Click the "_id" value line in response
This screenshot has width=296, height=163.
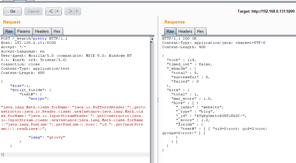point(211,116)
